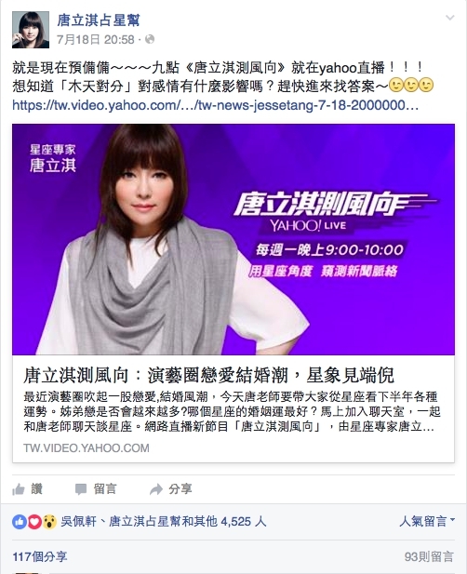This screenshot has width=467, height=574.
Task: Open 吳佩軒 in the reactions list
Action: click(x=78, y=521)
